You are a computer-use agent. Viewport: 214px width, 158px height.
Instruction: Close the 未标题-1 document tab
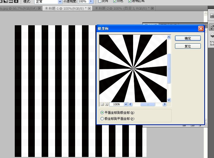pyautogui.click(x=89, y=8)
